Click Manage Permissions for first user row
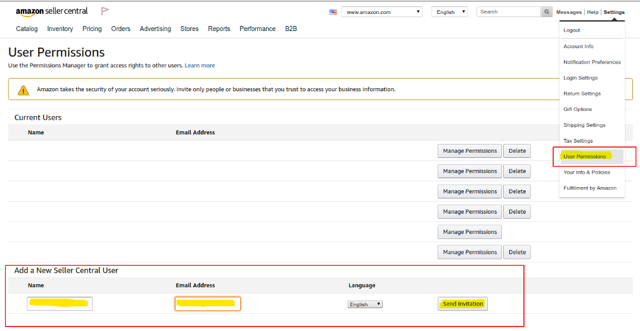 470,151
